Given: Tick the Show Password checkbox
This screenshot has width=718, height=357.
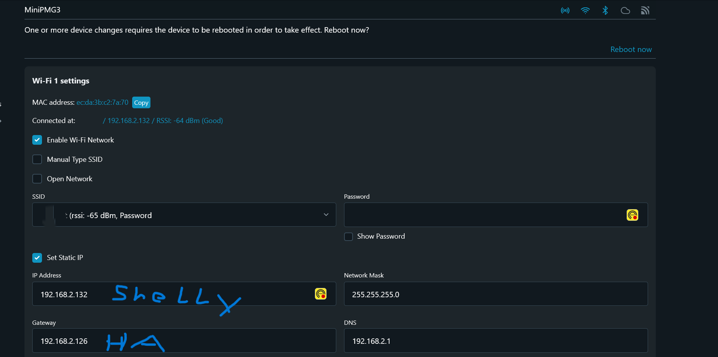Looking at the screenshot, I should coord(349,237).
